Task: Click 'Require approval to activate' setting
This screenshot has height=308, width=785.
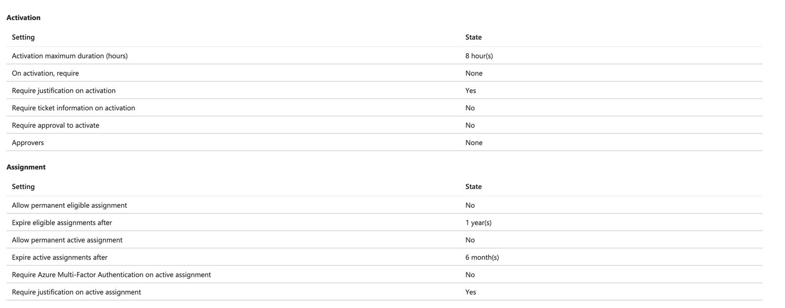Action: [55, 126]
